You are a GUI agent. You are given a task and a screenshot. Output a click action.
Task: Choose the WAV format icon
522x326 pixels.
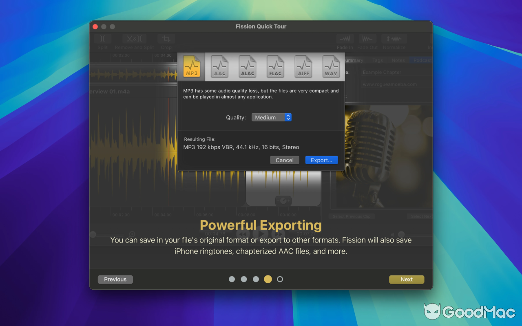[x=331, y=67]
